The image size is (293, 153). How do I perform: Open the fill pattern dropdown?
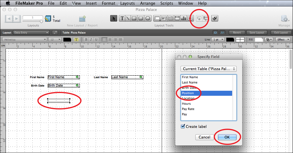269,39
